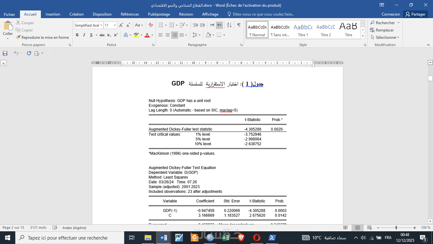433x244 pixels.
Task: Switch to Read Mode view in status bar
Action: pos(345,227)
